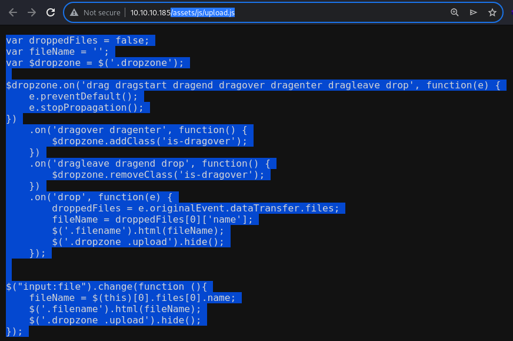Click the 'e.originalEvent.dataTransfer.files' line
Image resolution: width=513 pixels, height=341 pixels.
click(195, 208)
